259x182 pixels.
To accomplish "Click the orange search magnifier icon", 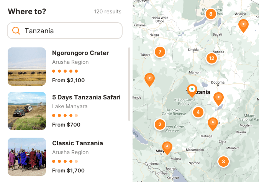I will click(16, 31).
